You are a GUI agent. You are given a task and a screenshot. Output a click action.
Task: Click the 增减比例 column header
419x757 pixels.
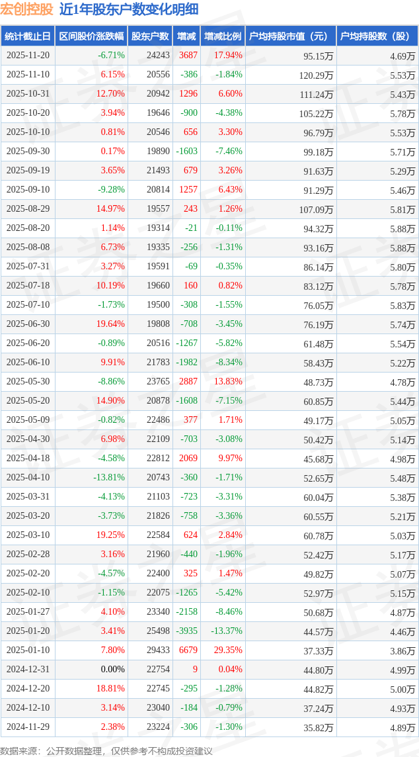click(223, 36)
